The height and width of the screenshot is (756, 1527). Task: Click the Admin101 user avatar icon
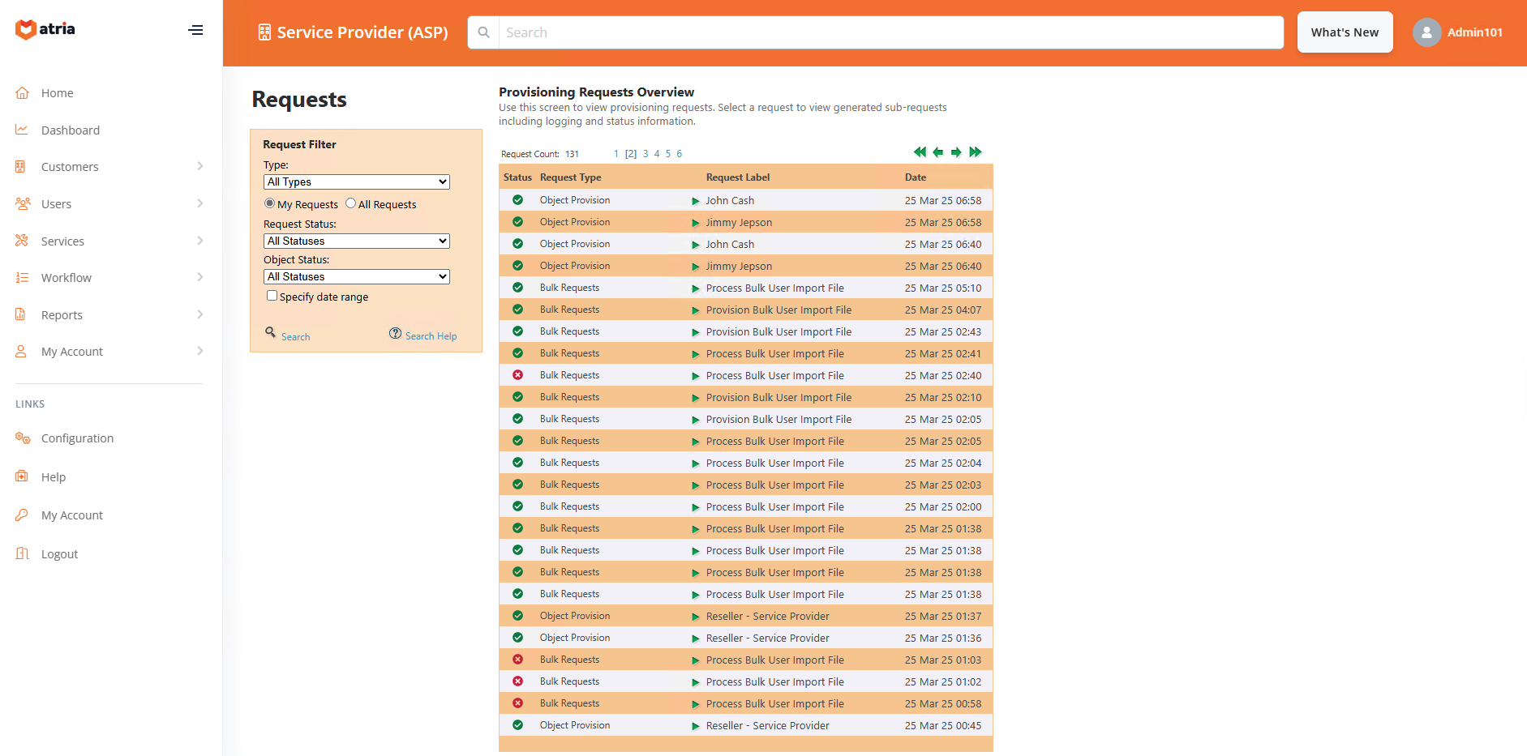[x=1426, y=32]
